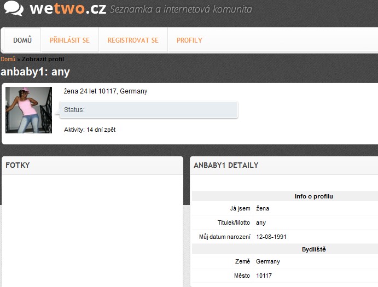Viewport: 378px width, 287px height.
Task: Go to REGISTROVAT SE page
Action: [x=133, y=40]
